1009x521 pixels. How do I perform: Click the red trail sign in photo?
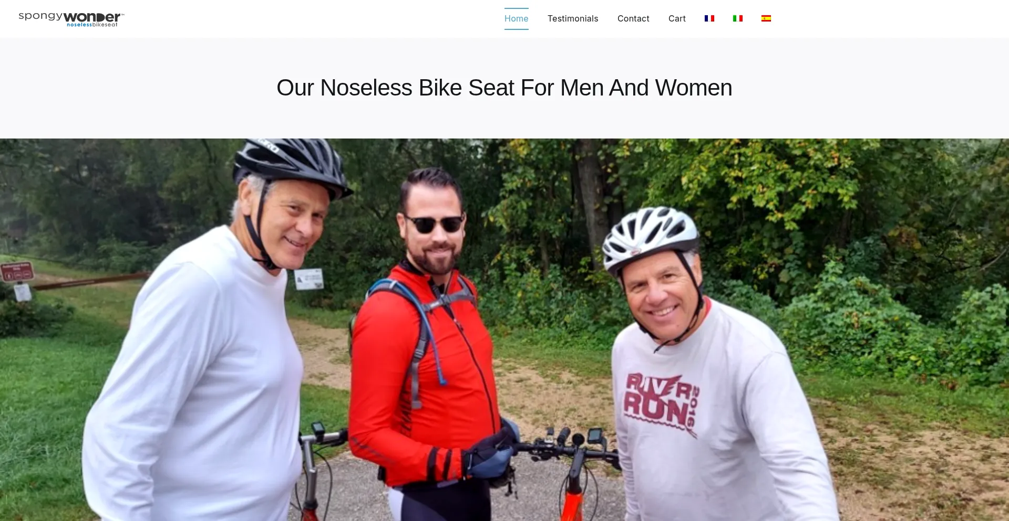tap(17, 272)
